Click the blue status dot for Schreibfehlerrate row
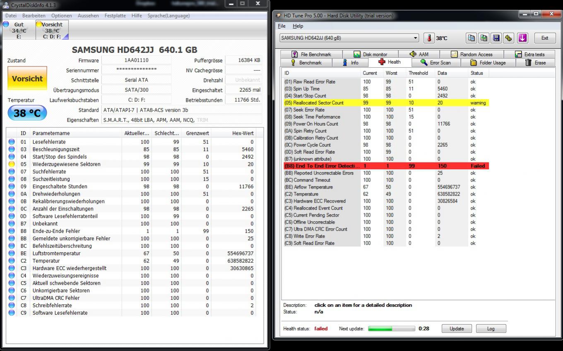The image size is (563, 351). click(12, 306)
